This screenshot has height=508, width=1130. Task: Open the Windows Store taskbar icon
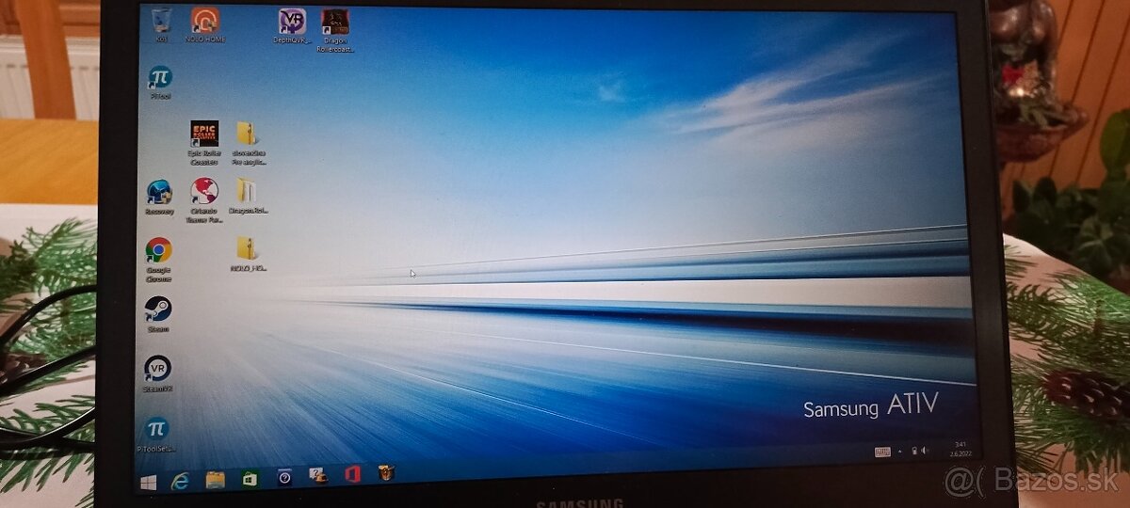pyautogui.click(x=250, y=478)
